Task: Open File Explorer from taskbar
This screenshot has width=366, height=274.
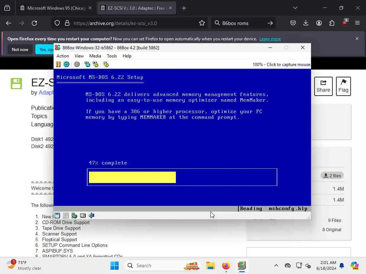Action: 210,265
